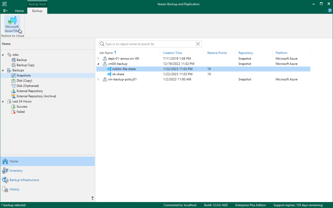The image size is (333, 208).
Task: Open the help question mark icon
Action: (330, 11)
